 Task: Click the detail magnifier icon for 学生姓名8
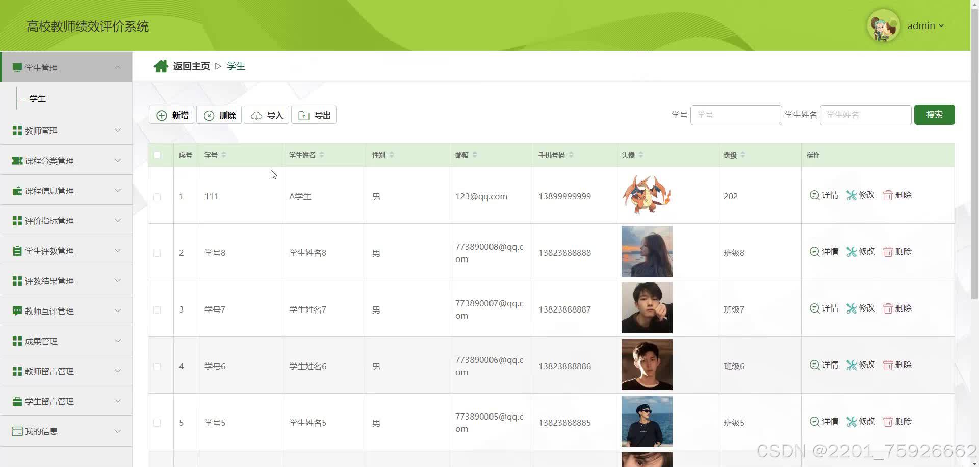pyautogui.click(x=814, y=252)
